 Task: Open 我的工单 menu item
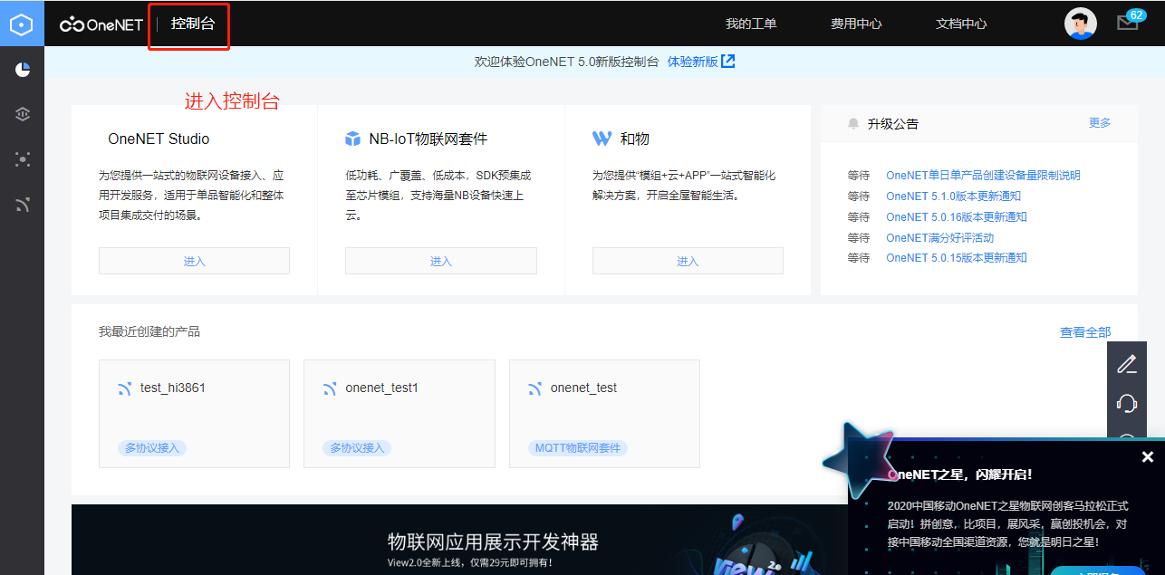pyautogui.click(x=751, y=24)
